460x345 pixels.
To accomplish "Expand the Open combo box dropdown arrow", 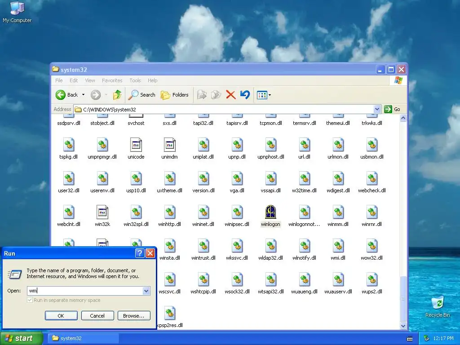I will coord(146,291).
